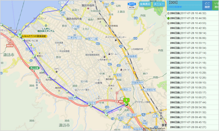This screenshot has height=131, width=219.
Task: Select history entry 2017-07-28 10:12:26
Action: tap(193, 78)
